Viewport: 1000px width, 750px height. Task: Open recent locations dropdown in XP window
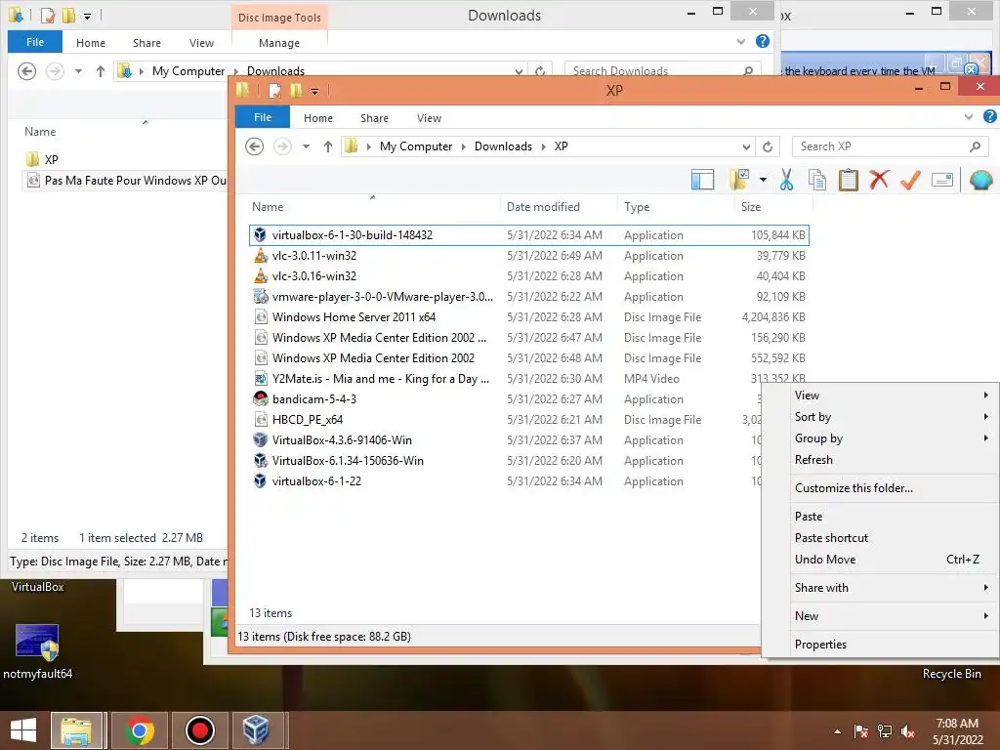(x=306, y=146)
